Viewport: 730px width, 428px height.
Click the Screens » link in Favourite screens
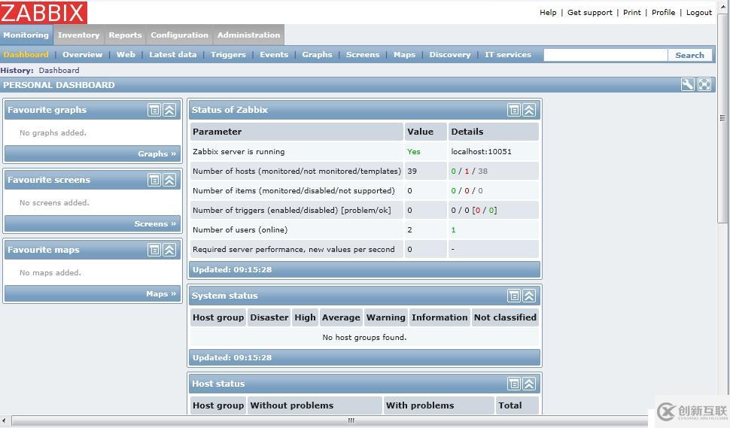tap(155, 223)
